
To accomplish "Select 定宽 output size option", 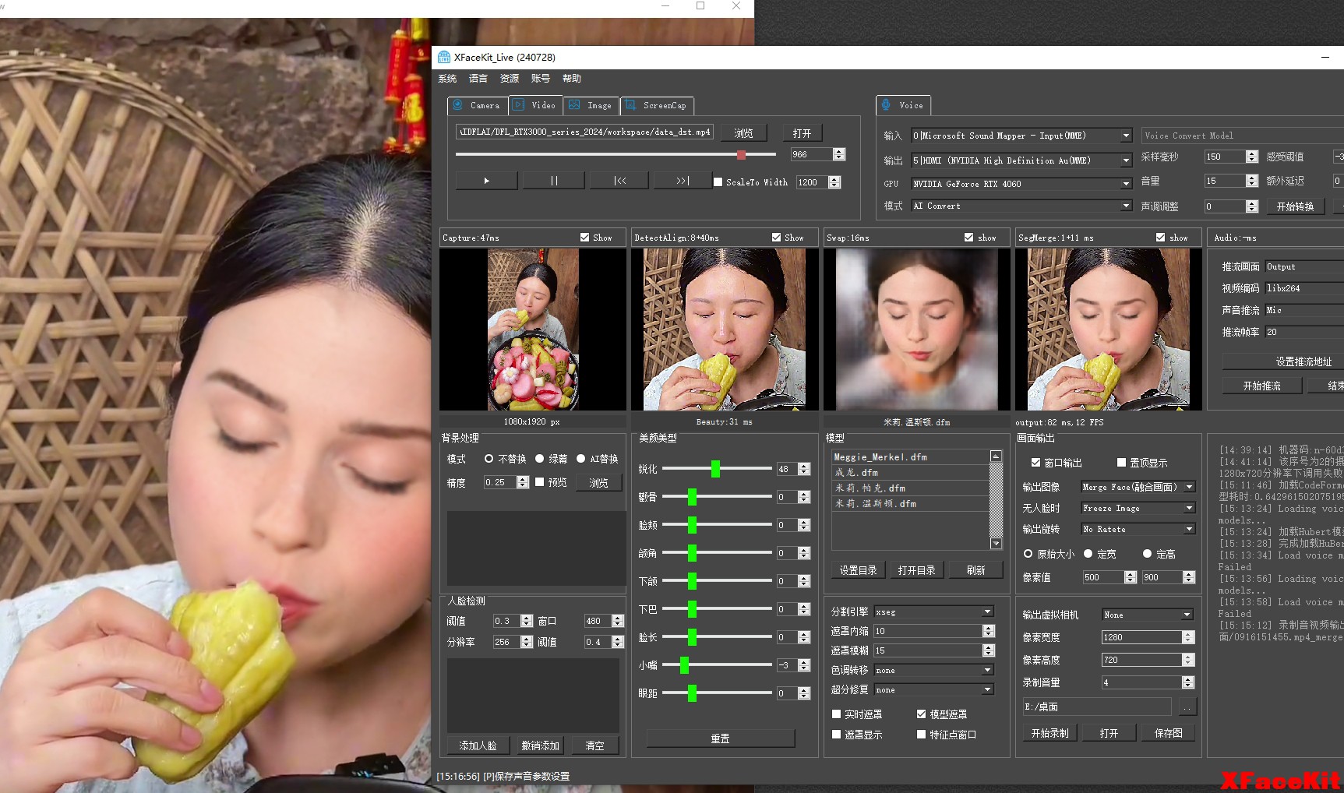I will [x=1088, y=554].
